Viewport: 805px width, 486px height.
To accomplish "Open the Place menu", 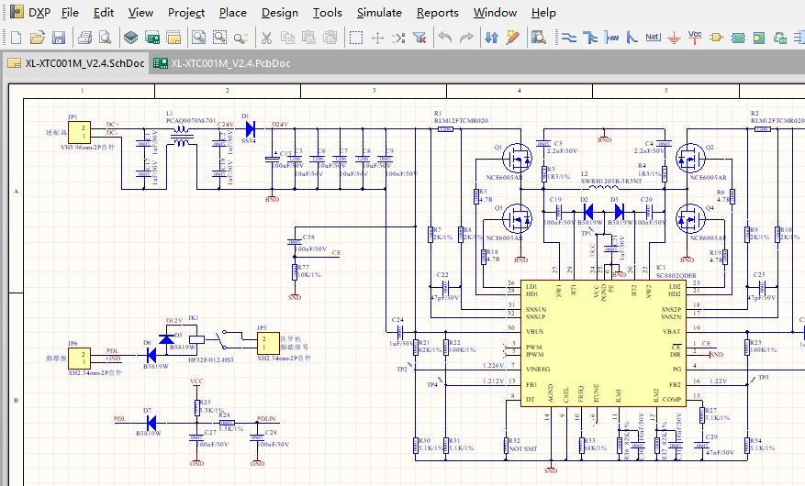I will pyautogui.click(x=232, y=12).
